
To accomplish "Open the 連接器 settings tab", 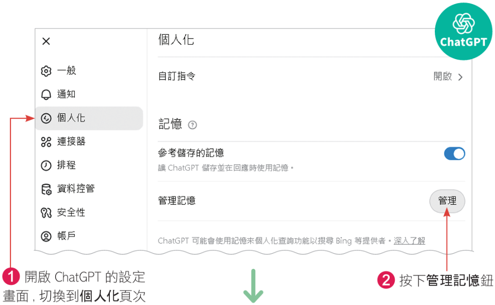I will [x=71, y=142].
